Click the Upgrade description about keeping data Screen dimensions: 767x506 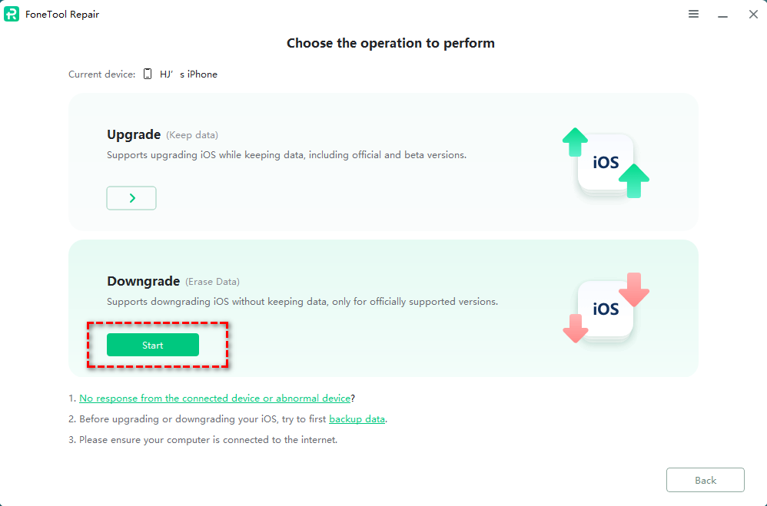[286, 155]
